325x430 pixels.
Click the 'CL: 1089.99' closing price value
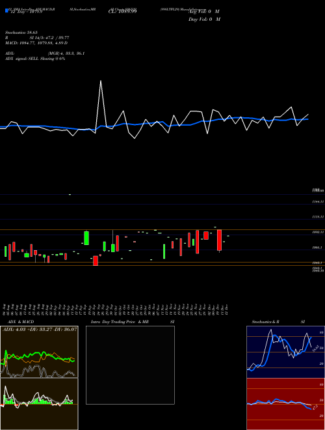[122, 12]
